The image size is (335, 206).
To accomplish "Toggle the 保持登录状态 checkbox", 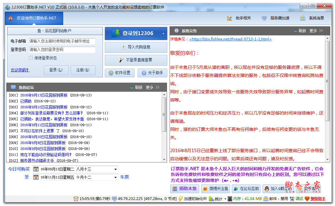I will pyautogui.click(x=31, y=58).
